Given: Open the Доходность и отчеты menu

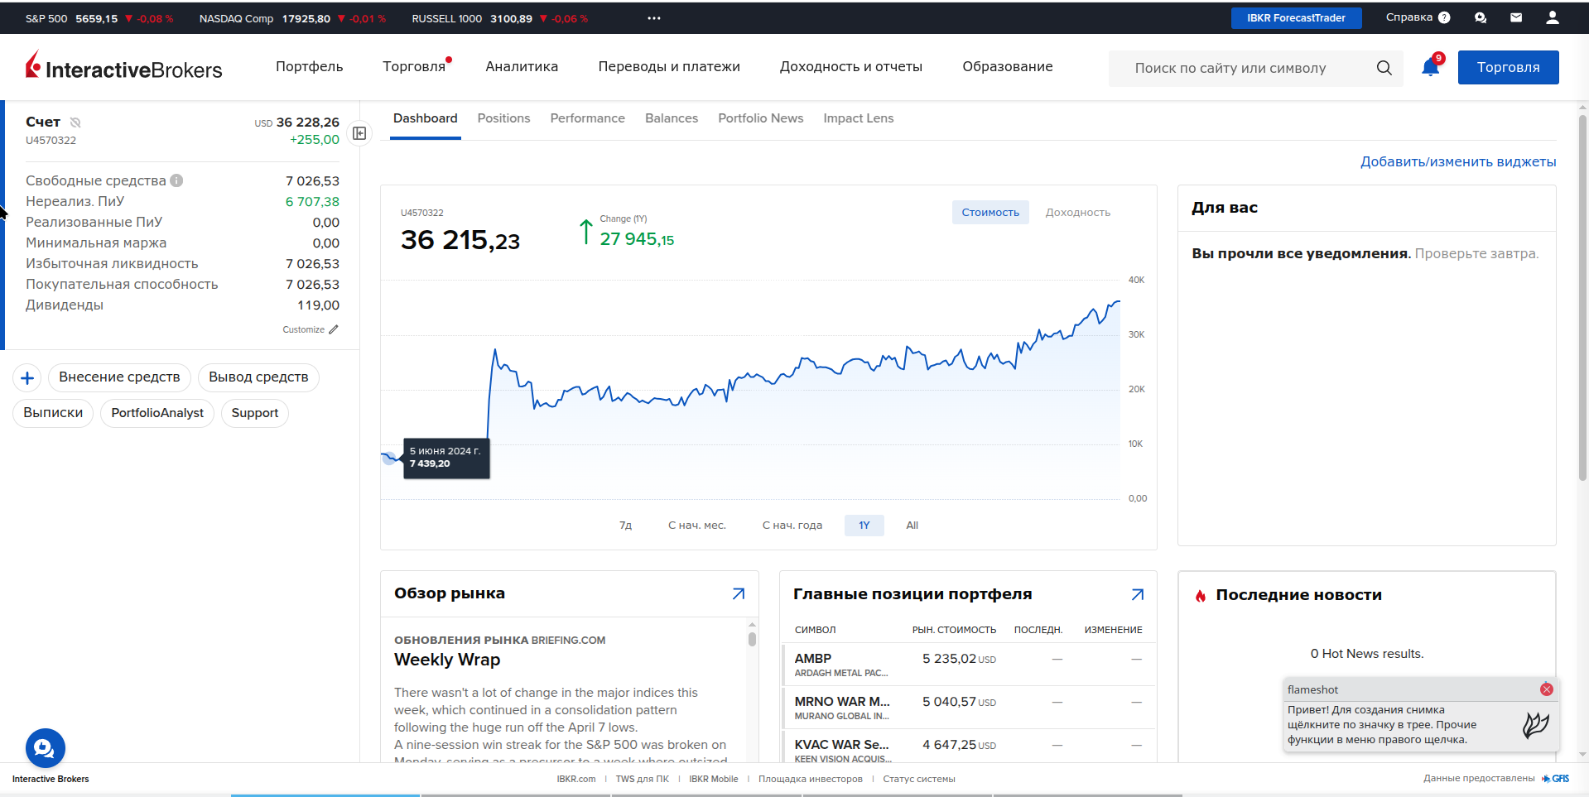Looking at the screenshot, I should tap(851, 67).
